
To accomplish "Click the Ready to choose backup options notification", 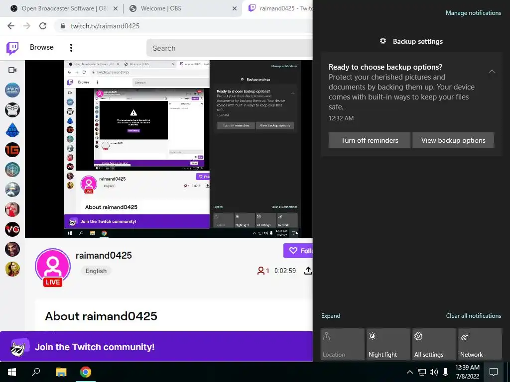I will tap(411, 104).
